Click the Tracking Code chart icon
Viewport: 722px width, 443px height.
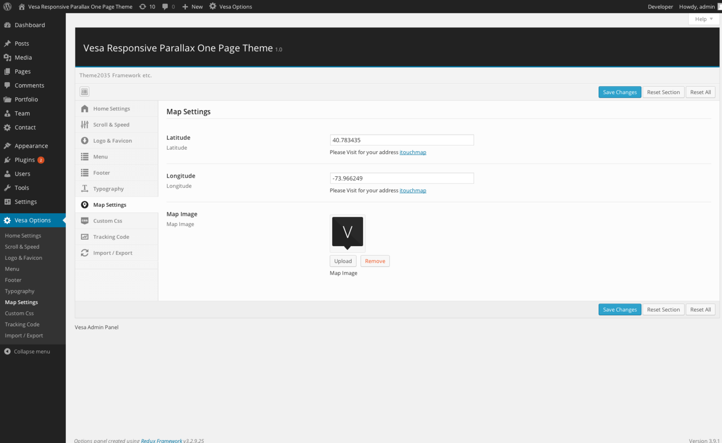85,237
